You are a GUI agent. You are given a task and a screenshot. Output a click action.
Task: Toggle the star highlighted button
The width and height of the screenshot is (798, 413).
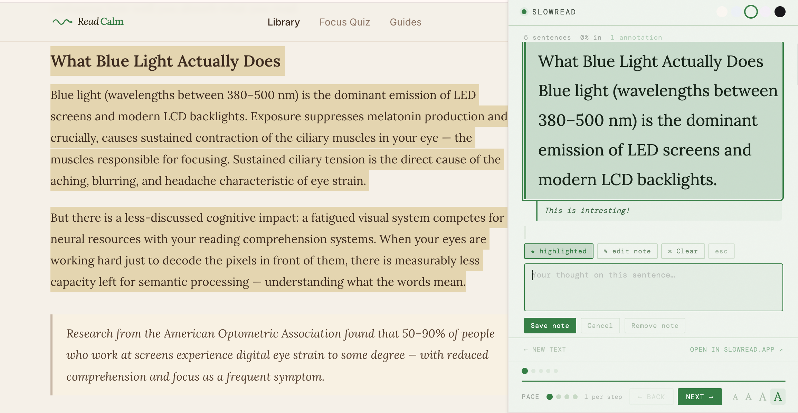(558, 251)
